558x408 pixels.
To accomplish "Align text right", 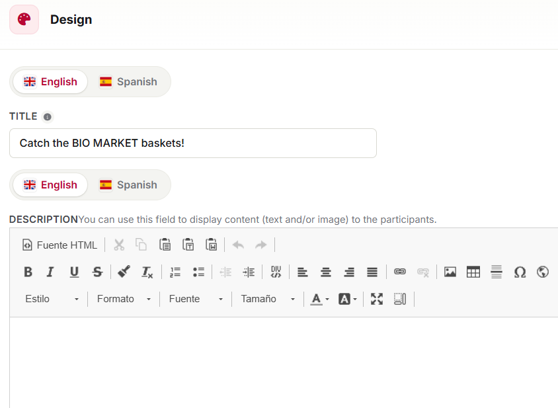I will click(x=349, y=272).
